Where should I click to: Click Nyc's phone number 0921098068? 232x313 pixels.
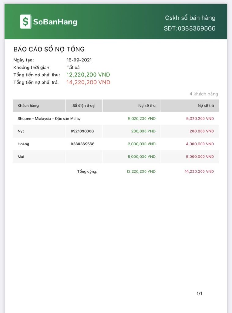point(82,131)
